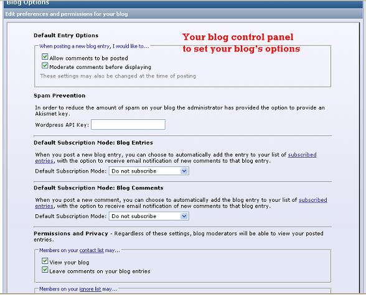This screenshot has height=295, width=366.
Task: Untick Leave comments on your blog entries
Action: 45,270
